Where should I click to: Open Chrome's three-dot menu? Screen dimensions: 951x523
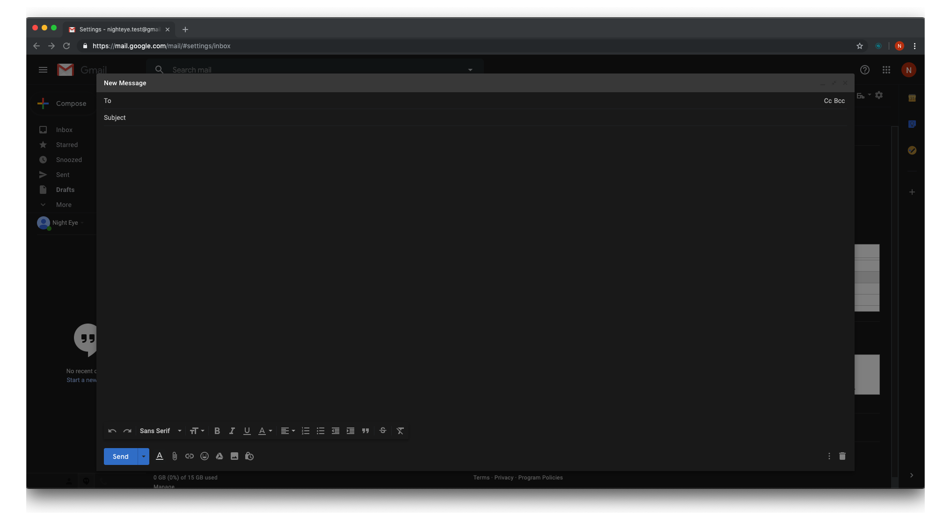coord(914,46)
